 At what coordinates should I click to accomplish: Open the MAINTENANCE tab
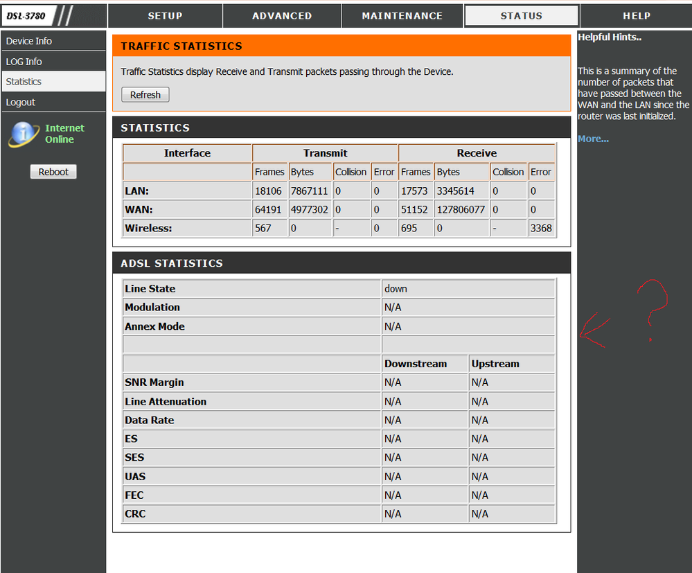(402, 16)
